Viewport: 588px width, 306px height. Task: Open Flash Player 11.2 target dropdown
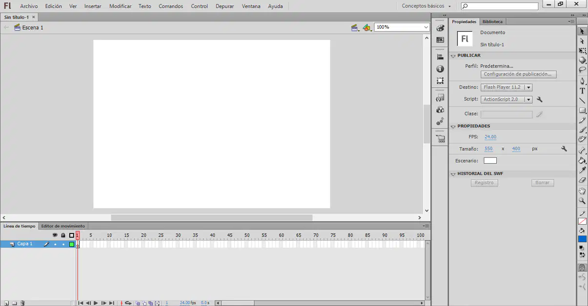click(x=528, y=87)
